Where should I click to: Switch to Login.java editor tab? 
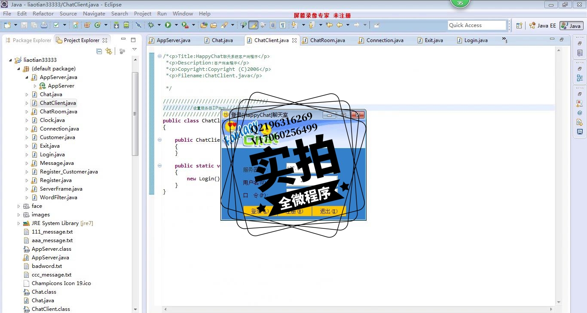[x=472, y=40]
